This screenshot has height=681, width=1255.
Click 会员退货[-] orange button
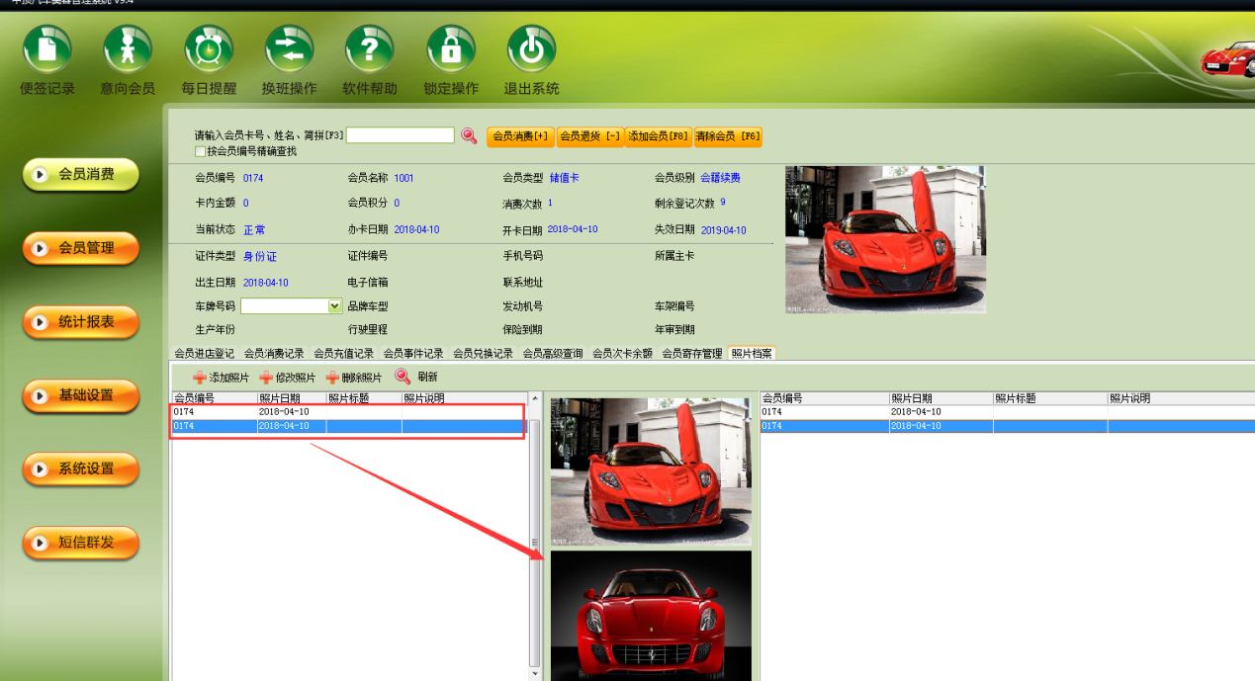589,136
